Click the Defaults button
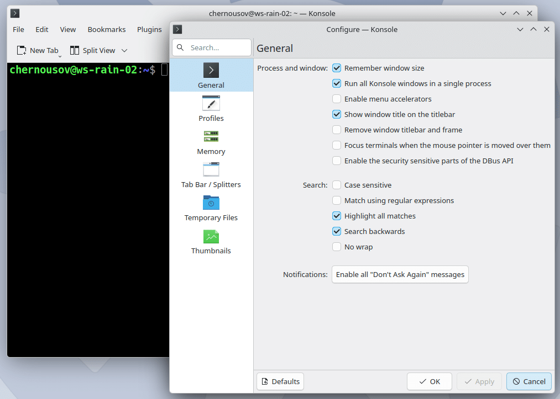Image resolution: width=560 pixels, height=399 pixels. click(280, 381)
